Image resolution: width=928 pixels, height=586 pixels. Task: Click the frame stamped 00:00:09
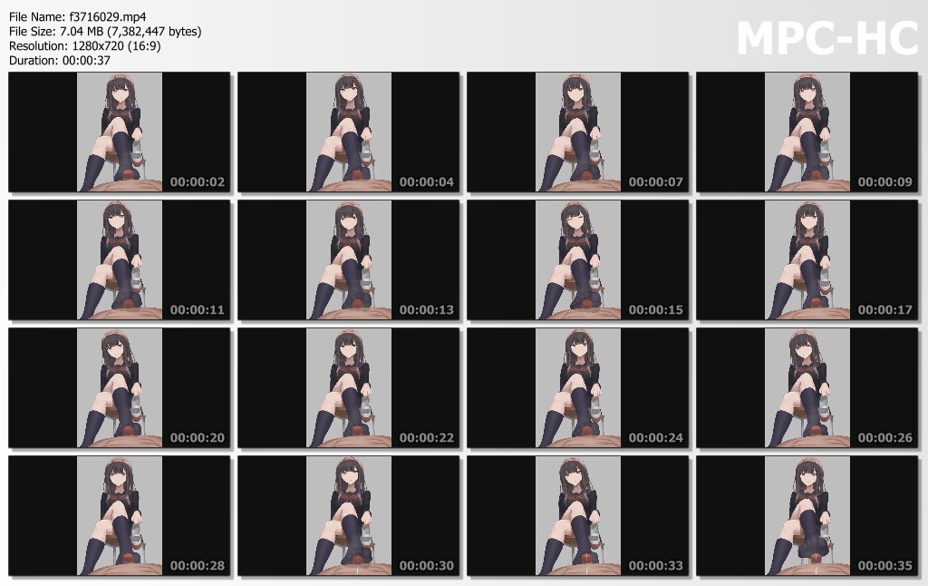(x=807, y=132)
